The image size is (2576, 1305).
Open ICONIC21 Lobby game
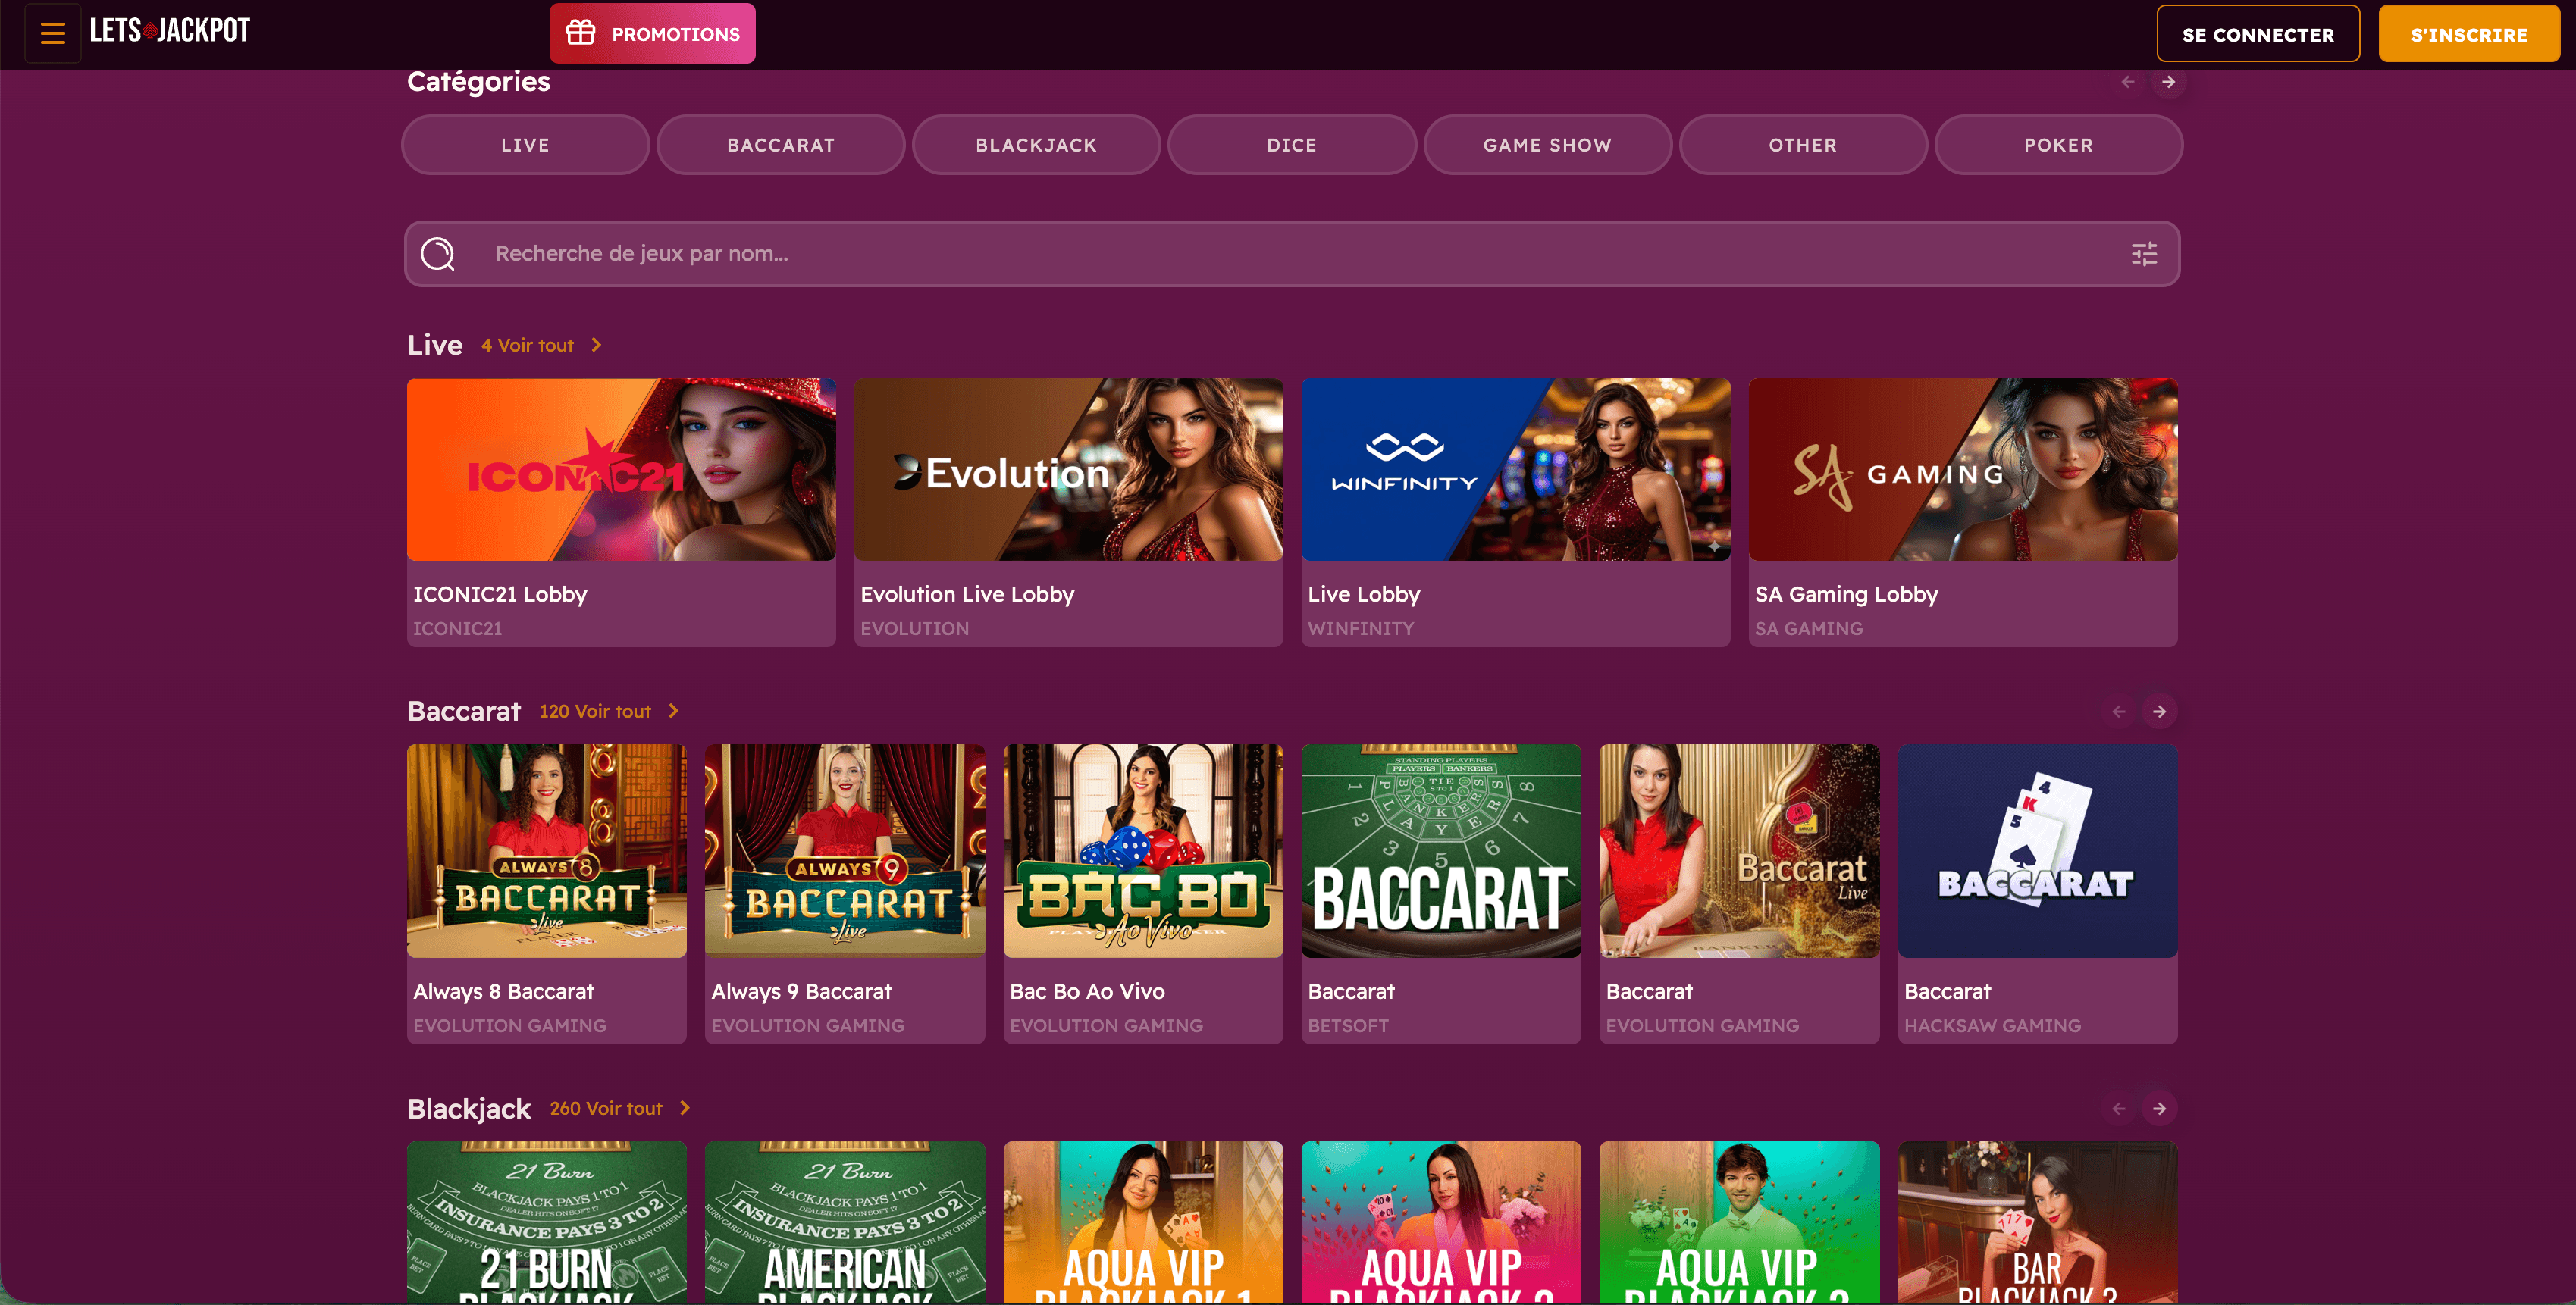click(621, 512)
